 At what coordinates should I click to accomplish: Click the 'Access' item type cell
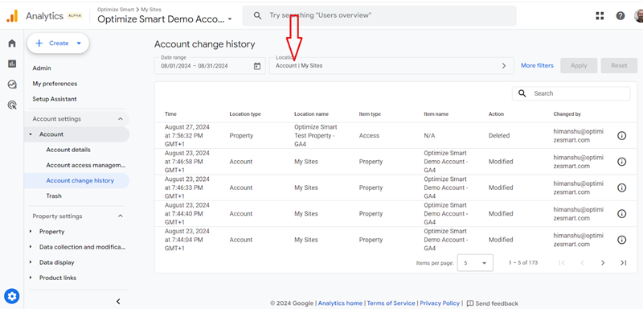369,136
